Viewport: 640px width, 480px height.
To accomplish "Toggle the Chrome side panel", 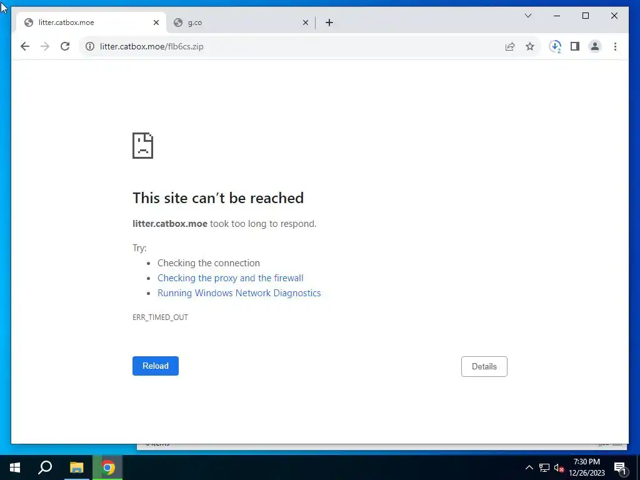I will 575,46.
